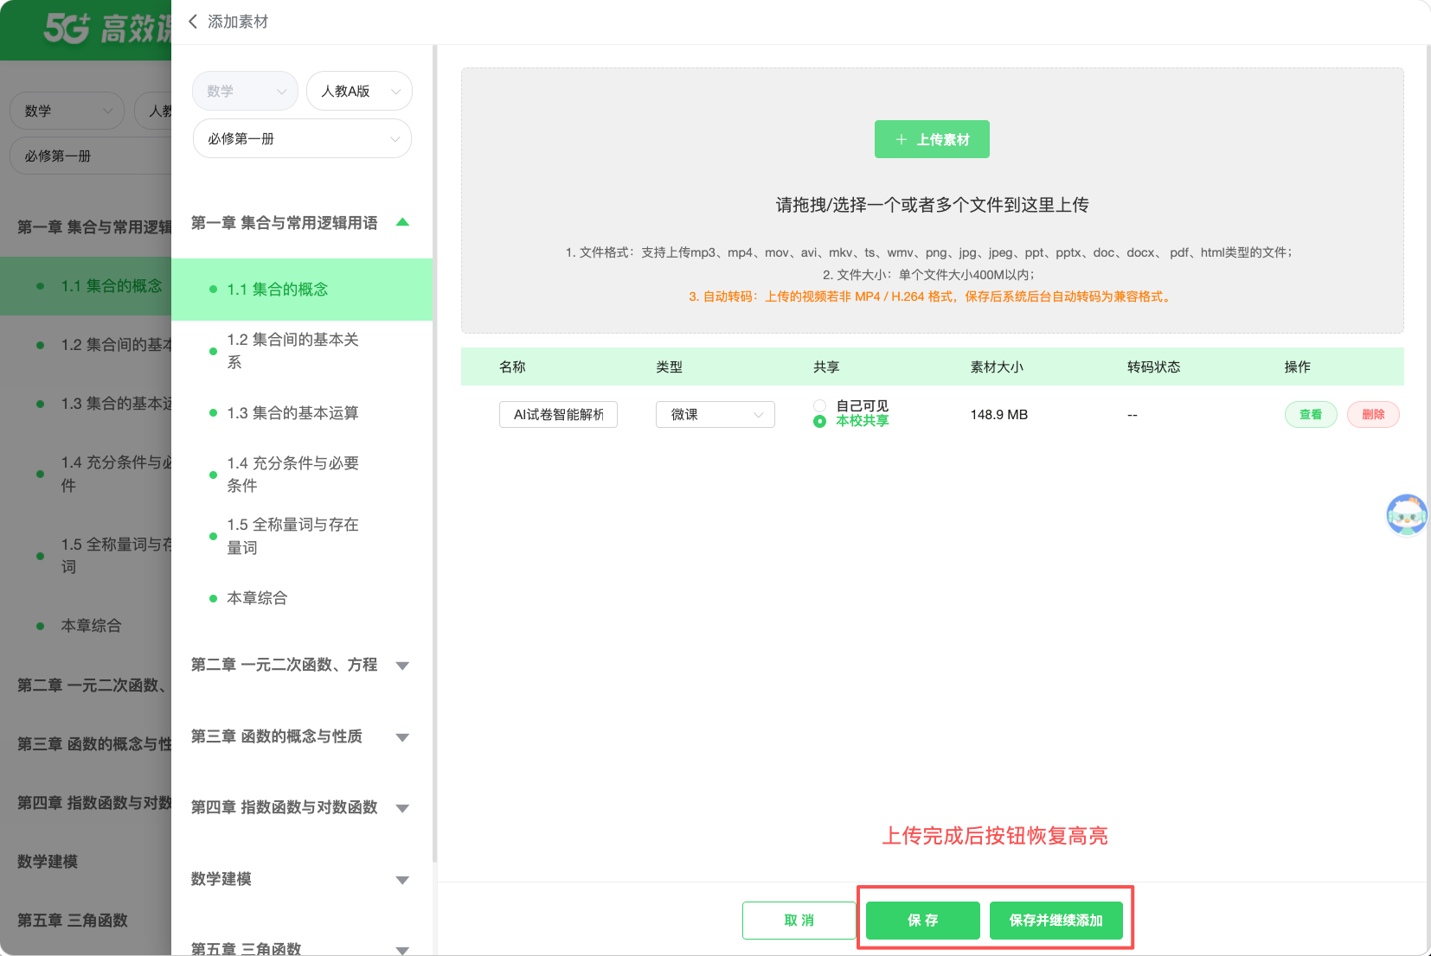Screen dimensions: 1431x956
Task: Expand the 第二章 一元二次函数、方程 chapter
Action: click(x=402, y=666)
